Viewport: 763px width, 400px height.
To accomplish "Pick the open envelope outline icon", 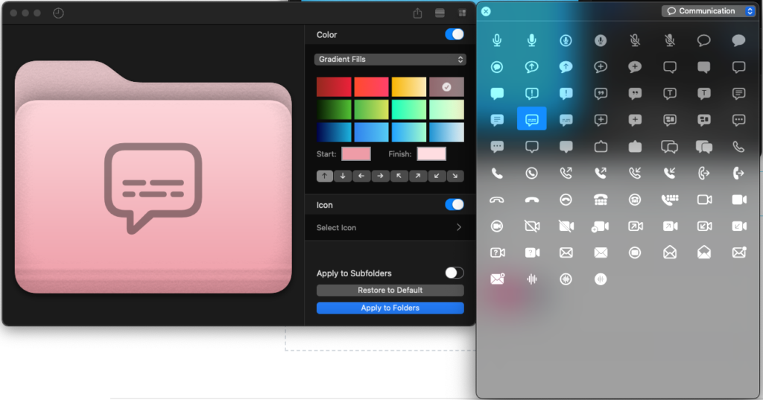I will pyautogui.click(x=669, y=253).
